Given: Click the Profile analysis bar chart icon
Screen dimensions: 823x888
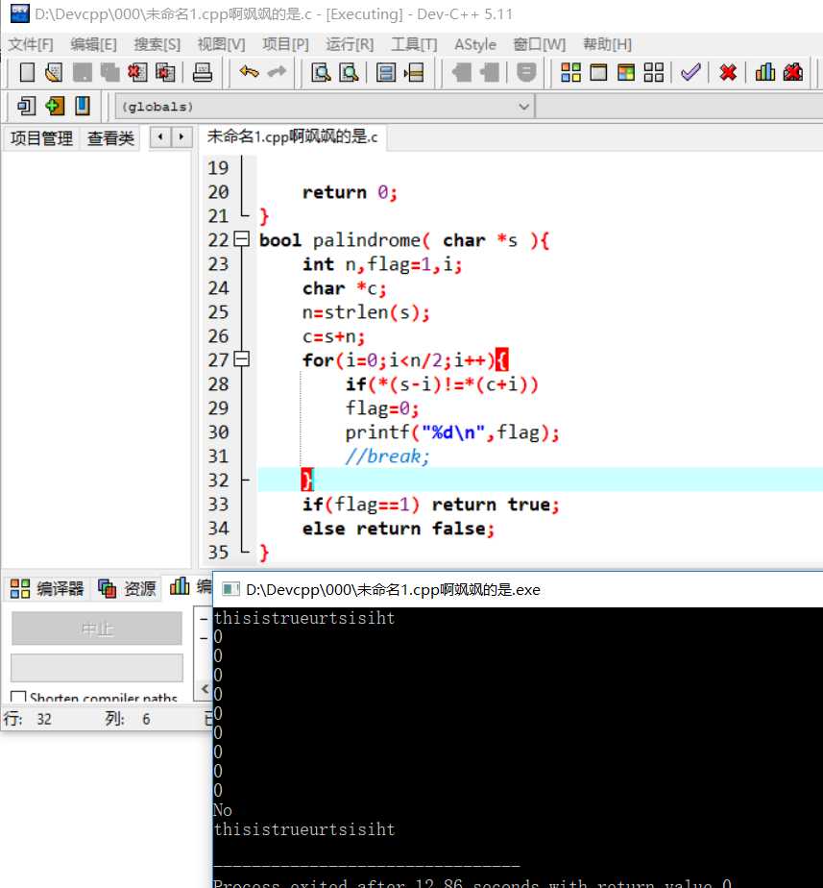Looking at the screenshot, I should (x=765, y=72).
